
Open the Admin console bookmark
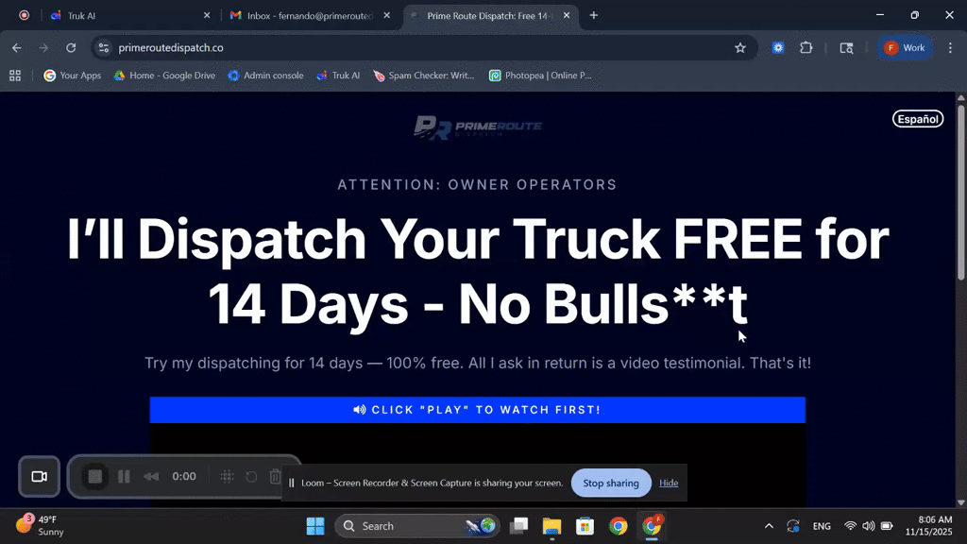pyautogui.click(x=265, y=76)
